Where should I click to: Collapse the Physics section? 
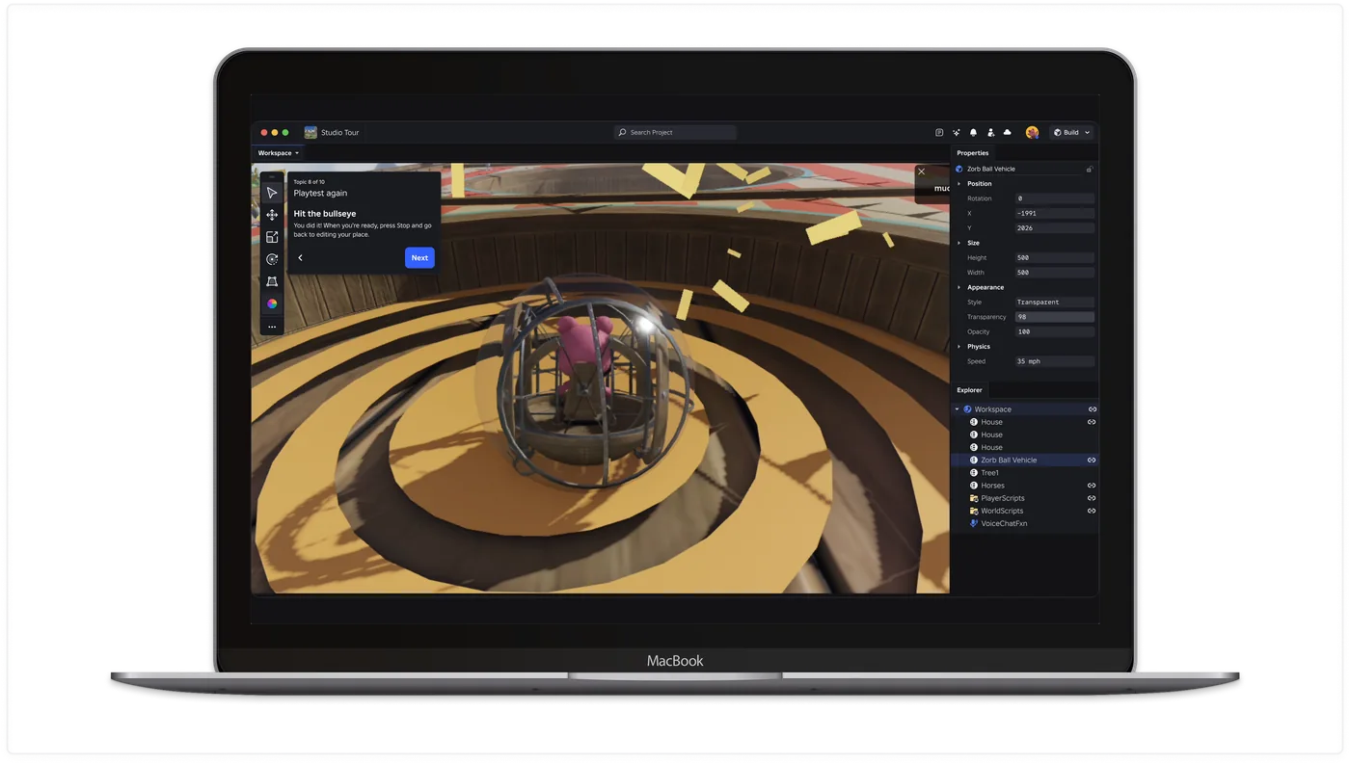[x=958, y=346]
